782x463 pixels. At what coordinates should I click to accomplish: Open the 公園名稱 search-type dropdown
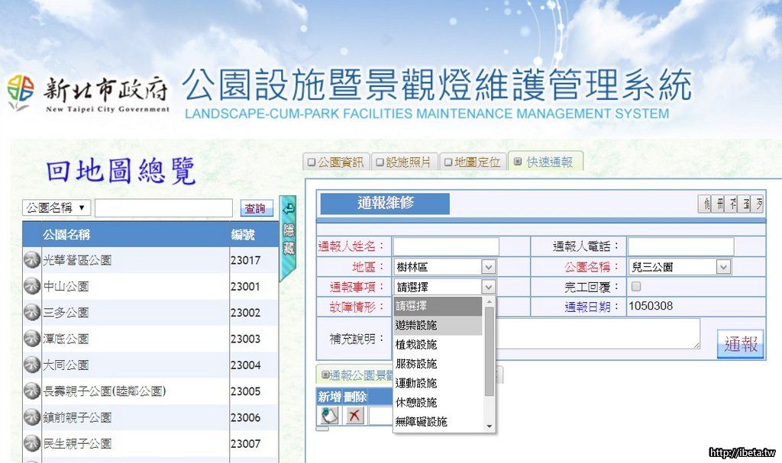[57, 207]
